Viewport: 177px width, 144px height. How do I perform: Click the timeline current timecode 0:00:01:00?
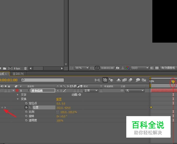click(x=9, y=80)
